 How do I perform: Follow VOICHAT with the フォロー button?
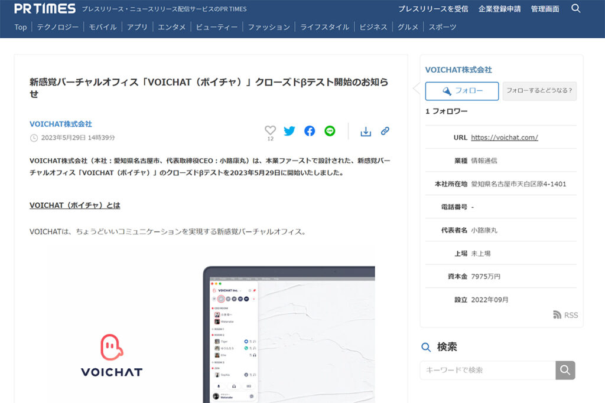click(x=462, y=91)
